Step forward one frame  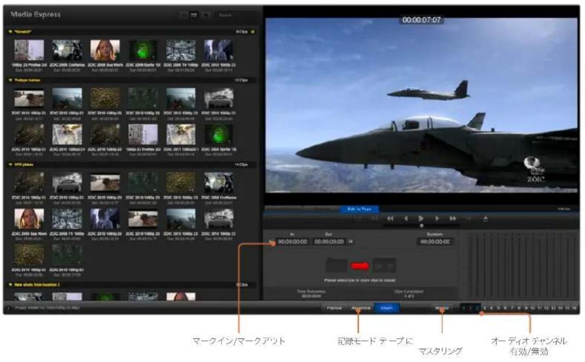click(x=437, y=218)
